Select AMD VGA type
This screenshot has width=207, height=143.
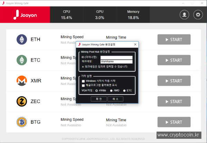pos(111,91)
